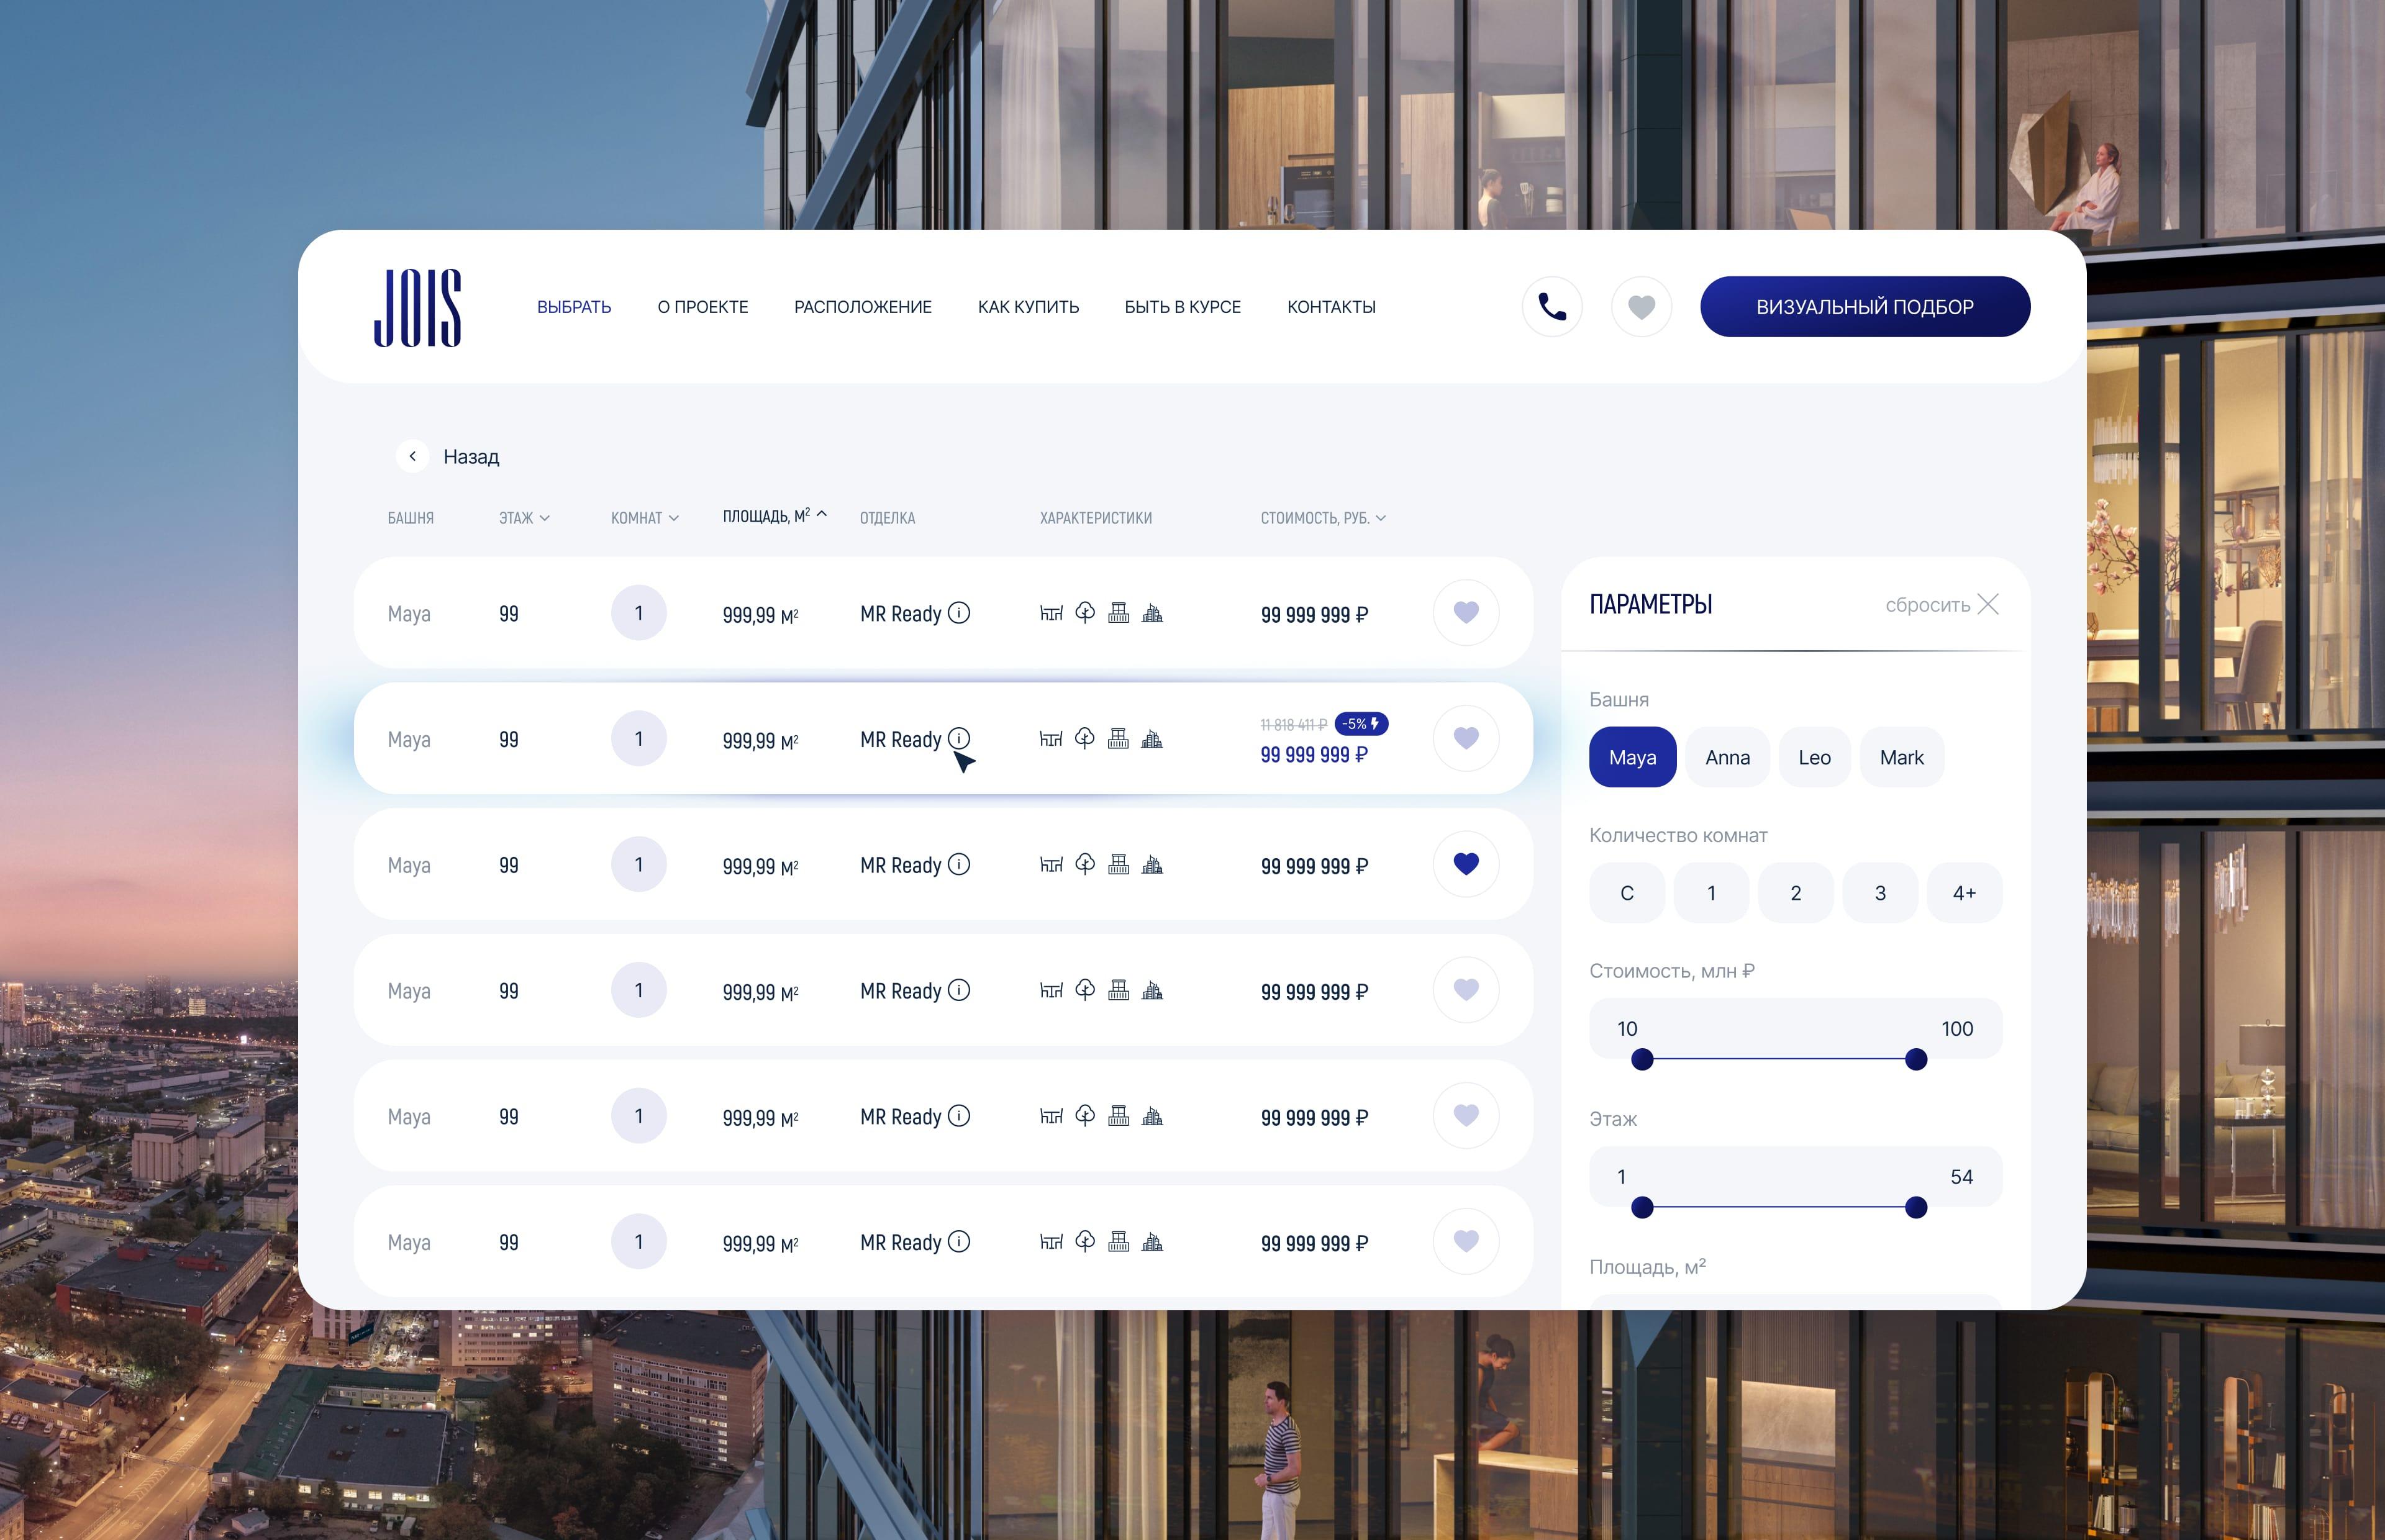Open КАК КУПИТЬ in the navigation
The image size is (2385, 1540).
[1028, 307]
